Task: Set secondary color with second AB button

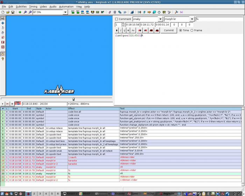Action: tap(146, 30)
